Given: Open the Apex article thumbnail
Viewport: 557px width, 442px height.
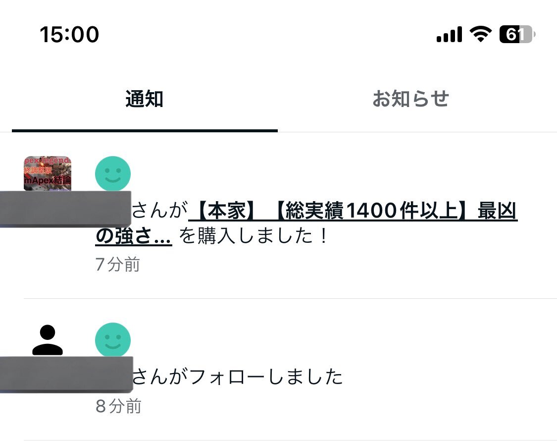Looking at the screenshot, I should [x=48, y=173].
